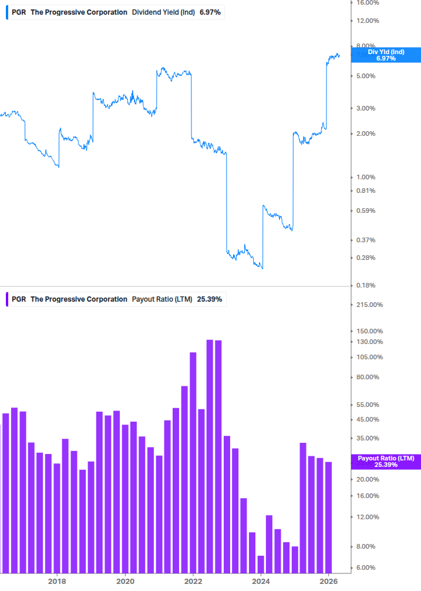421x591 pixels.
Task: Click the 0.28% yield axis label
Action: point(366,258)
